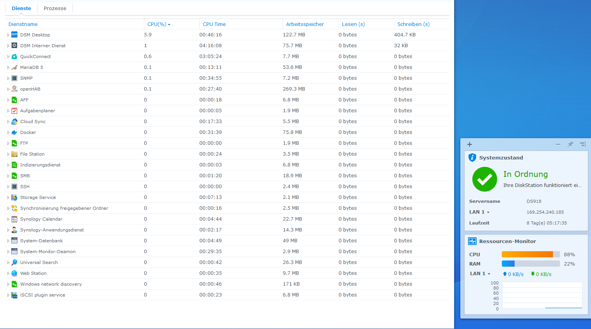Add a widget with the plus icon

point(470,144)
